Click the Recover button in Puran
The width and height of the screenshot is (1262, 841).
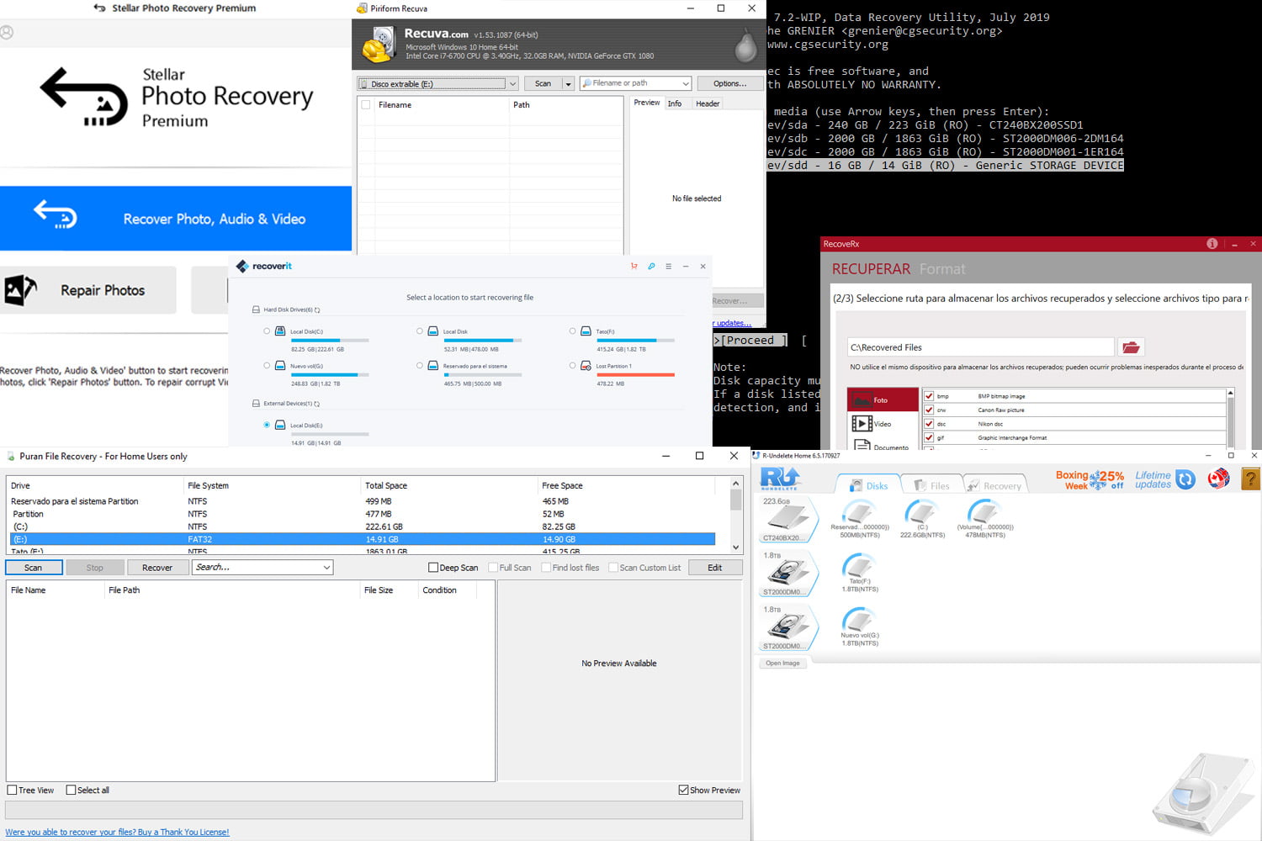[x=157, y=568]
